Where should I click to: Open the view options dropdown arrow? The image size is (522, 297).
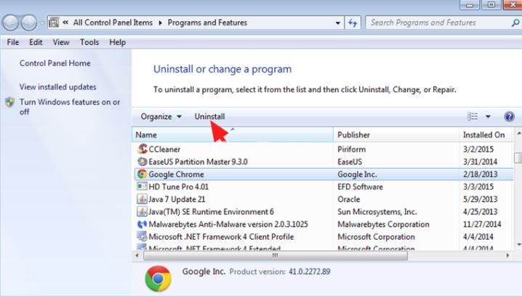pos(488,116)
